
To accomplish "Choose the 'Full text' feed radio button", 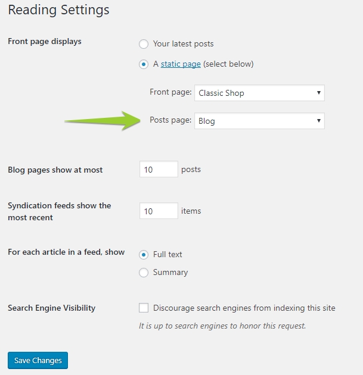I will tap(144, 255).
